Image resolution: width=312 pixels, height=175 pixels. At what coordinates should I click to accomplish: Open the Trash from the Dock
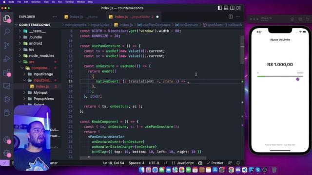tap(274, 170)
